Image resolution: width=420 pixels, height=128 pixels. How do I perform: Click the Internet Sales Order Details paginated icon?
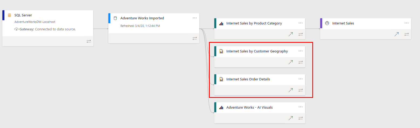point(221,79)
